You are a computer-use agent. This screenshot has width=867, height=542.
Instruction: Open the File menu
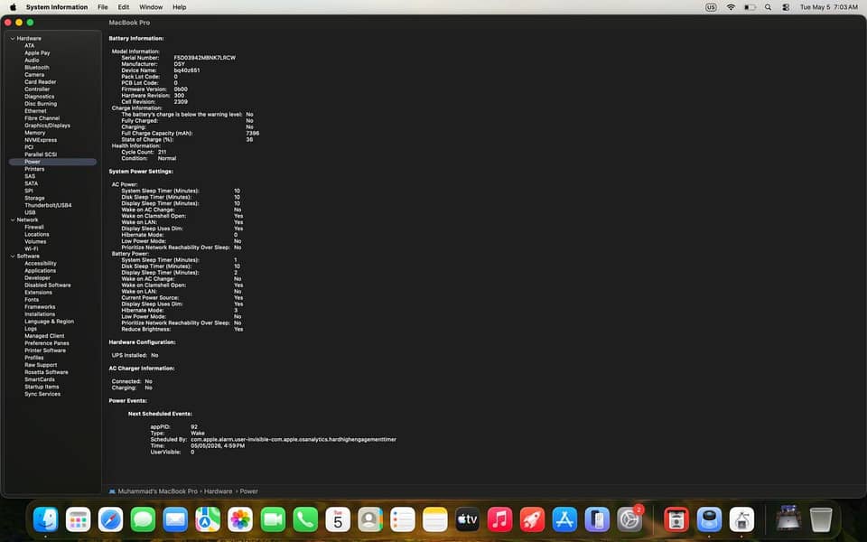point(103,7)
